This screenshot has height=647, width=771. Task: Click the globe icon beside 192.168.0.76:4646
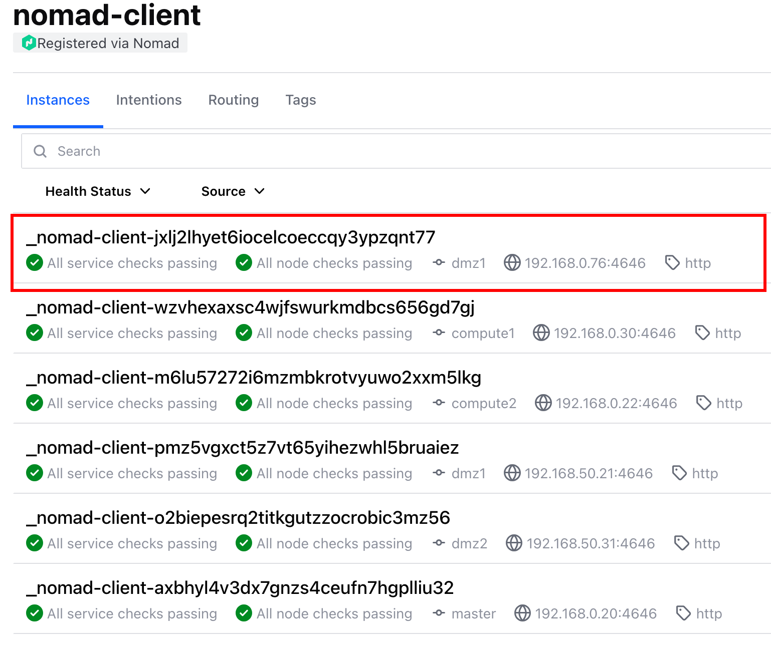[512, 263]
